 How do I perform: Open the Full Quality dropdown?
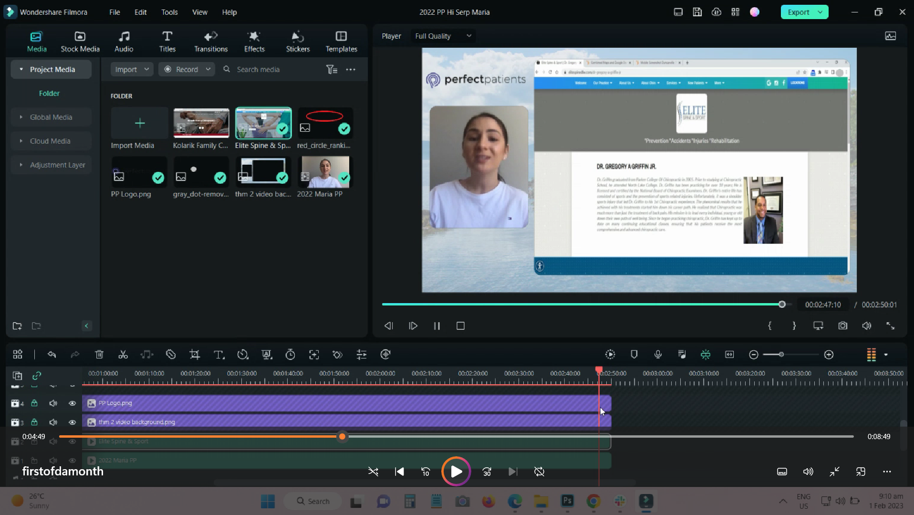point(443,36)
